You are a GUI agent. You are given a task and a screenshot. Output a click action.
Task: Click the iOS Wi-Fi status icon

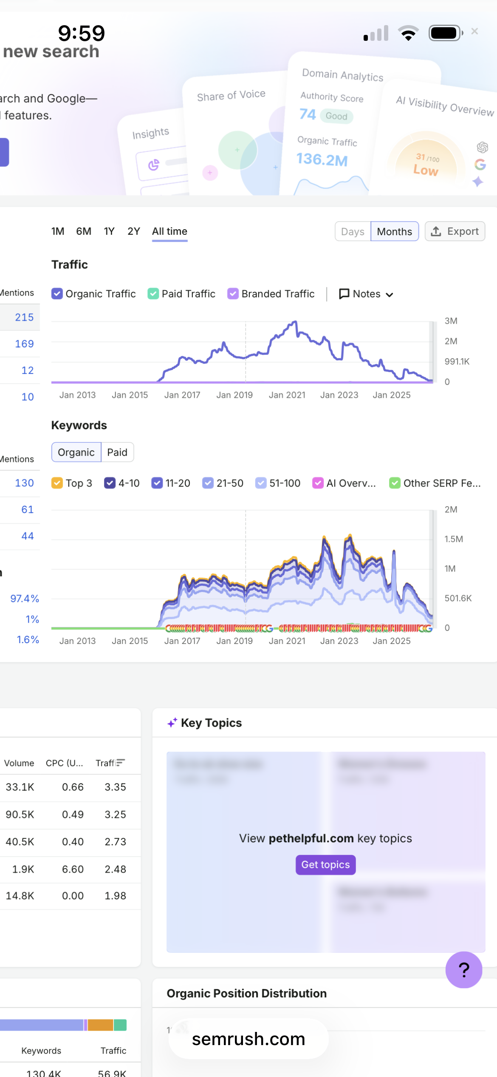pyautogui.click(x=408, y=33)
